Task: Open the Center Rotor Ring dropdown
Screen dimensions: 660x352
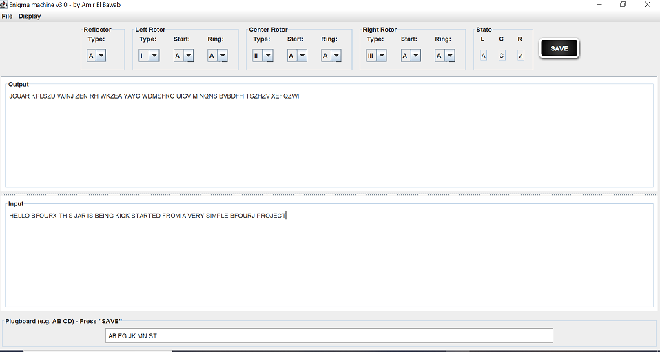Action: (331, 56)
